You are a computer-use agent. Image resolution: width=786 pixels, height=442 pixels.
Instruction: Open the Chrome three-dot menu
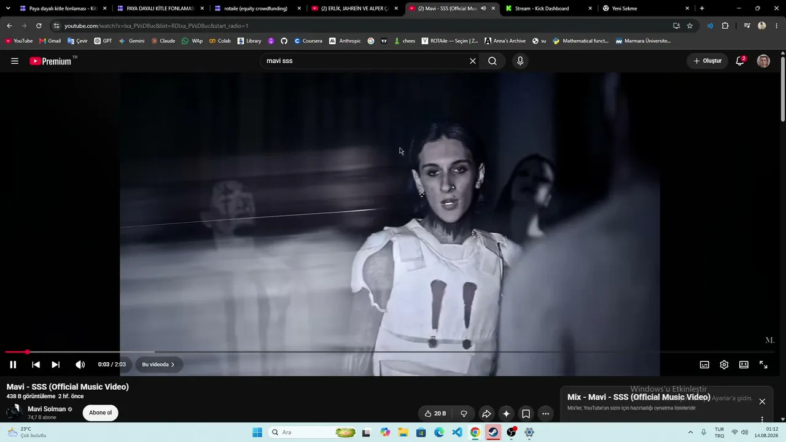click(x=777, y=26)
